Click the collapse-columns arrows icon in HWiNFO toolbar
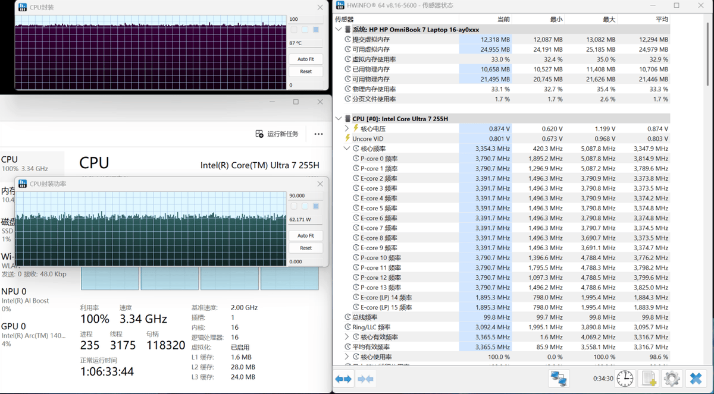The width and height of the screenshot is (714, 394). tap(365, 379)
